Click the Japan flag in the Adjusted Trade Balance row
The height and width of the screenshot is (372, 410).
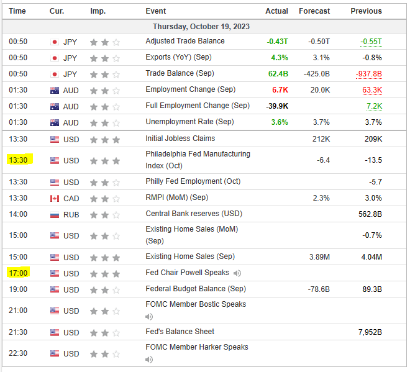[55, 42]
